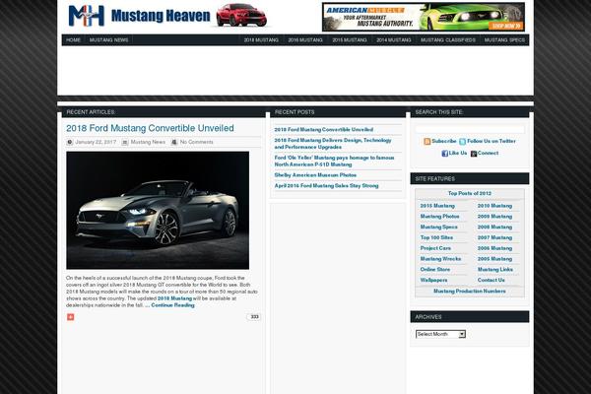Open recent post Shelby American Museum Photos

click(x=315, y=175)
